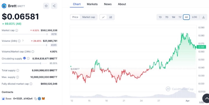Switch chart to candlestick view
209x105 pixels.
click(x=111, y=17)
